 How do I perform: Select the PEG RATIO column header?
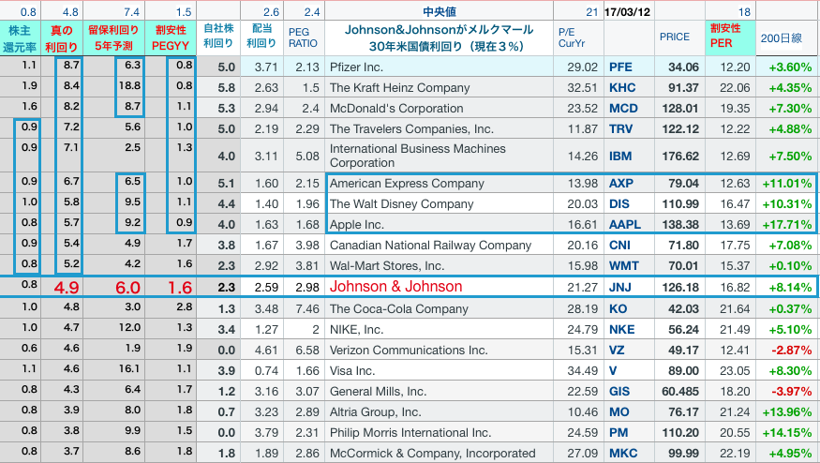click(303, 37)
